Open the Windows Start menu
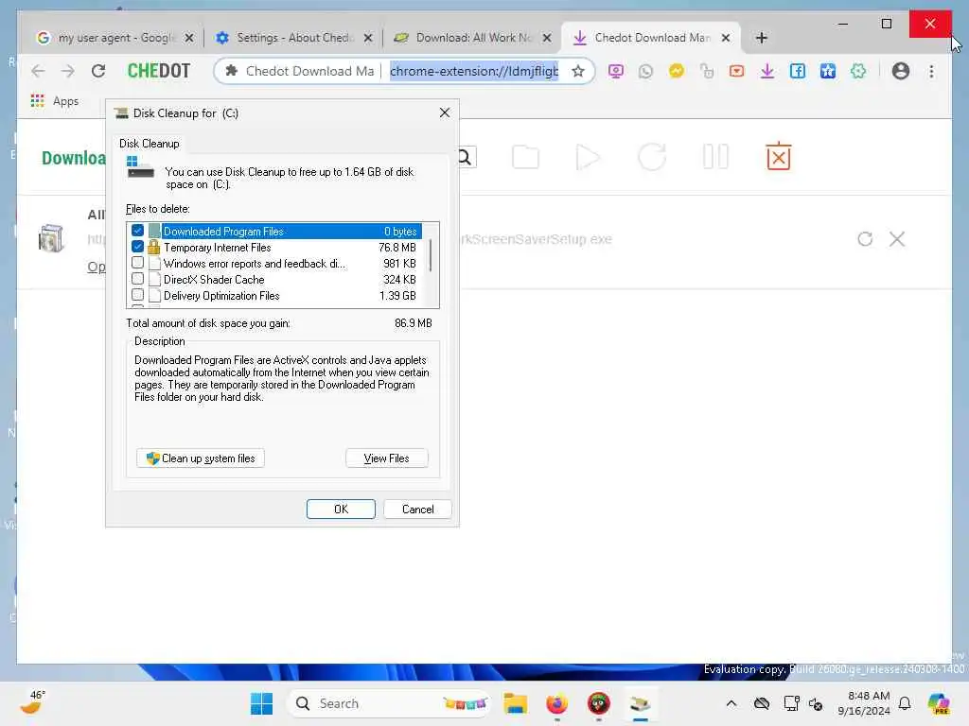 (x=261, y=703)
